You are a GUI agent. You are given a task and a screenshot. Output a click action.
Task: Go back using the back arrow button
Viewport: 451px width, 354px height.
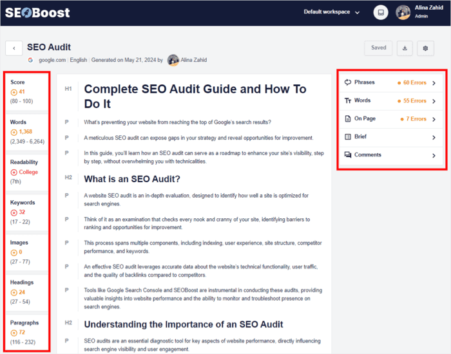click(14, 48)
